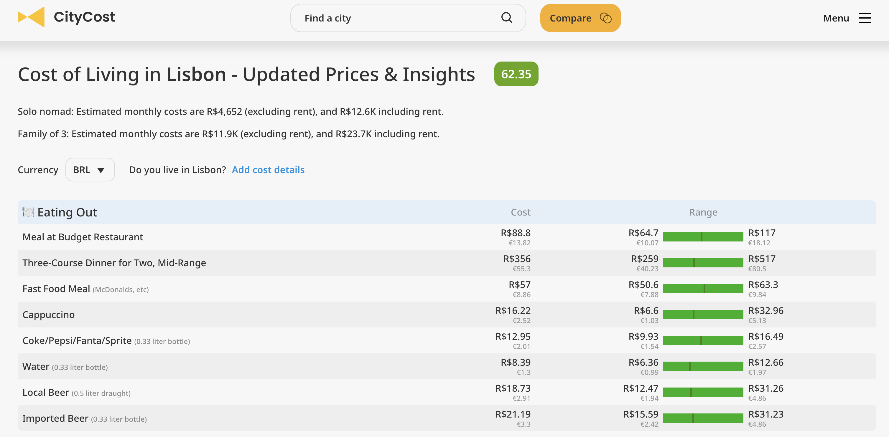Click the Local Beer range bar

coord(703,392)
